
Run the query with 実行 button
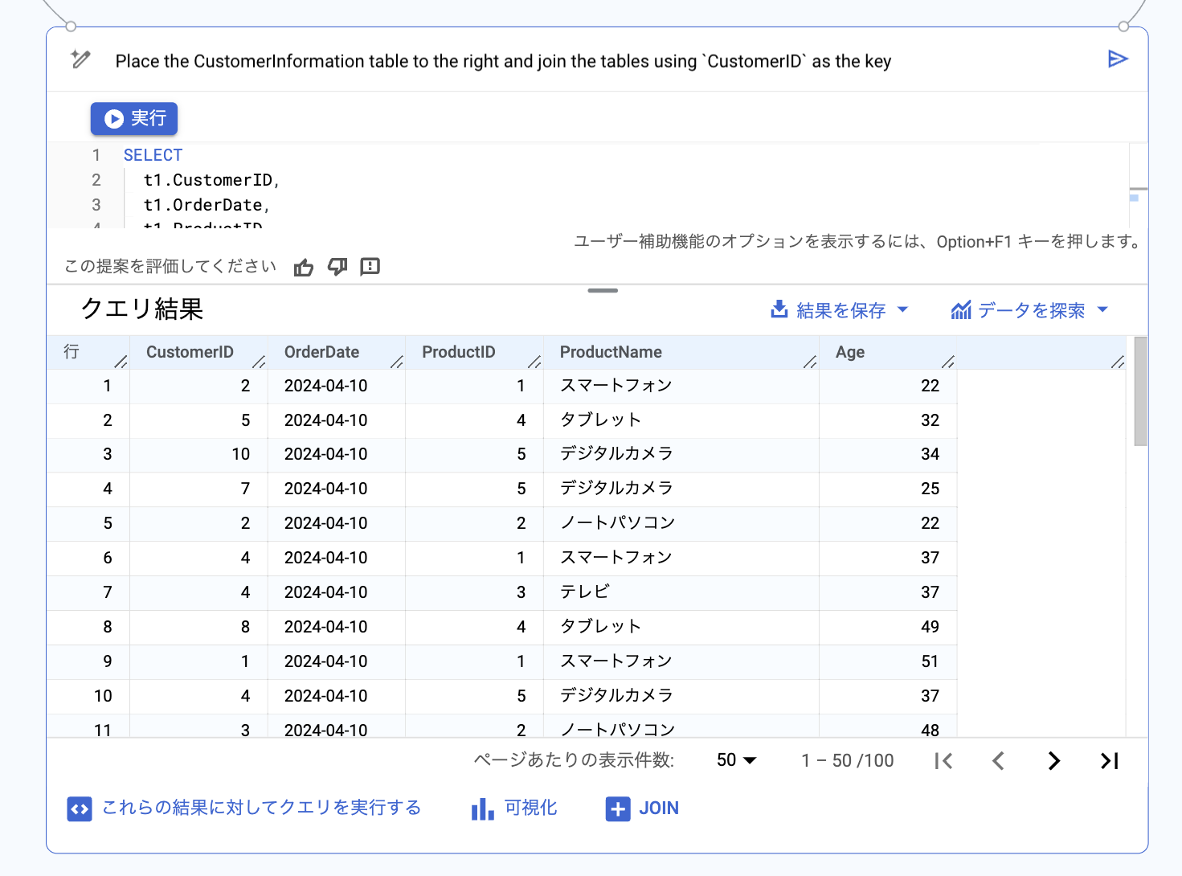point(134,118)
